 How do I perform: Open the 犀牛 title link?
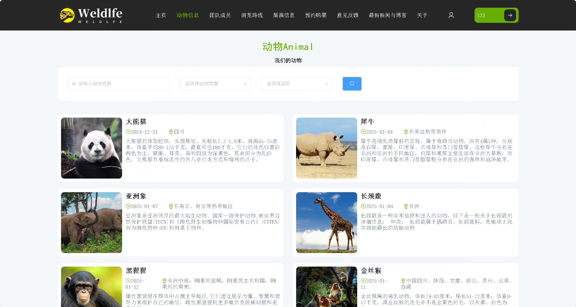(367, 121)
